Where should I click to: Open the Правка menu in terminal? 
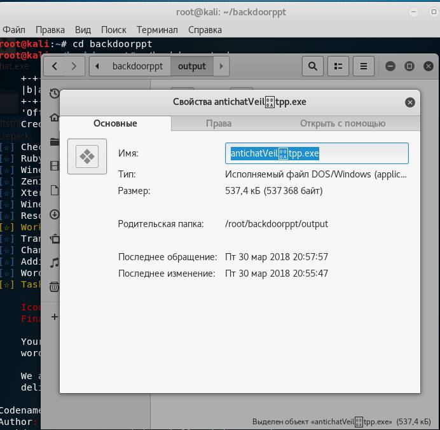click(50, 29)
